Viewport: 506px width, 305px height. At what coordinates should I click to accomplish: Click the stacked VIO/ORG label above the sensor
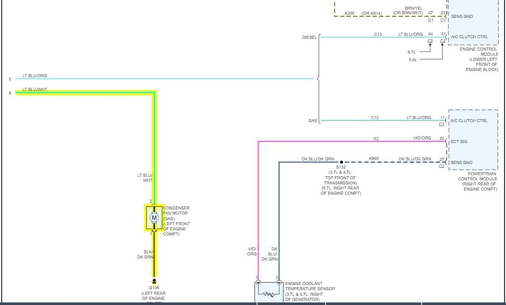(x=252, y=251)
